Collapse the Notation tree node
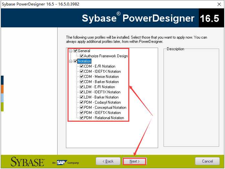225x169 pixels. tap(70, 61)
